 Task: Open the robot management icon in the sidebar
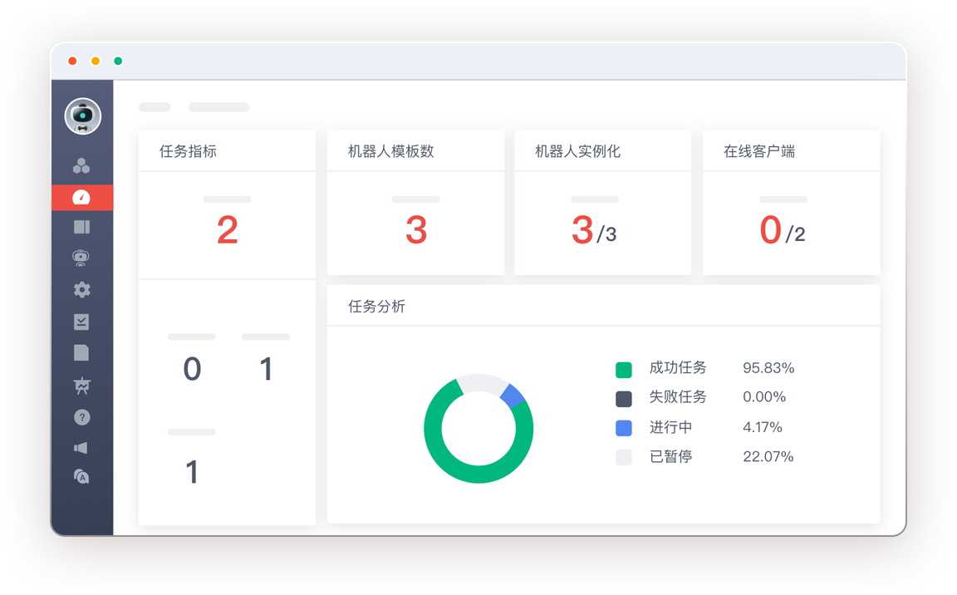[x=81, y=258]
